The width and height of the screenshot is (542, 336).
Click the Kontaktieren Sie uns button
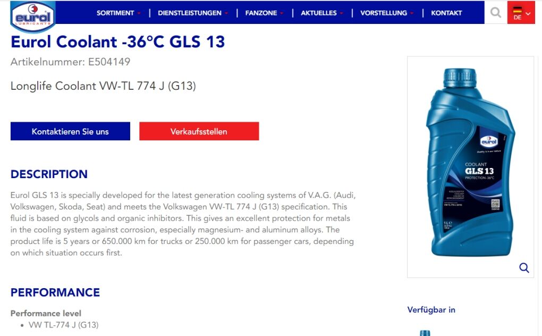click(70, 131)
